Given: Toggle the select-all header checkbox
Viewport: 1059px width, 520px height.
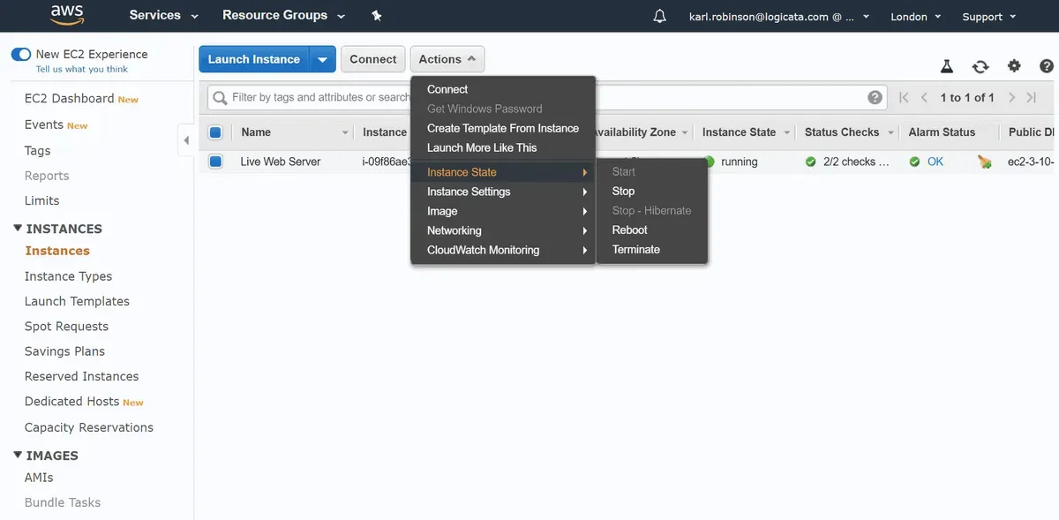Looking at the screenshot, I should pos(215,132).
